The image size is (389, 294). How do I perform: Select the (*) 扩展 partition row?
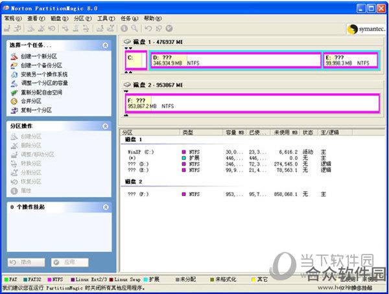click(x=230, y=158)
